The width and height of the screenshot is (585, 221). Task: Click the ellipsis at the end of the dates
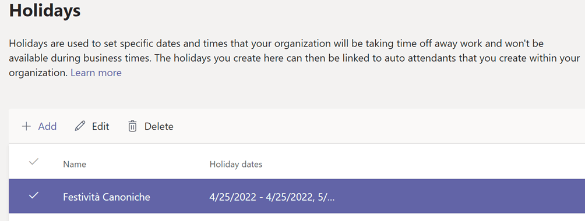(331, 197)
